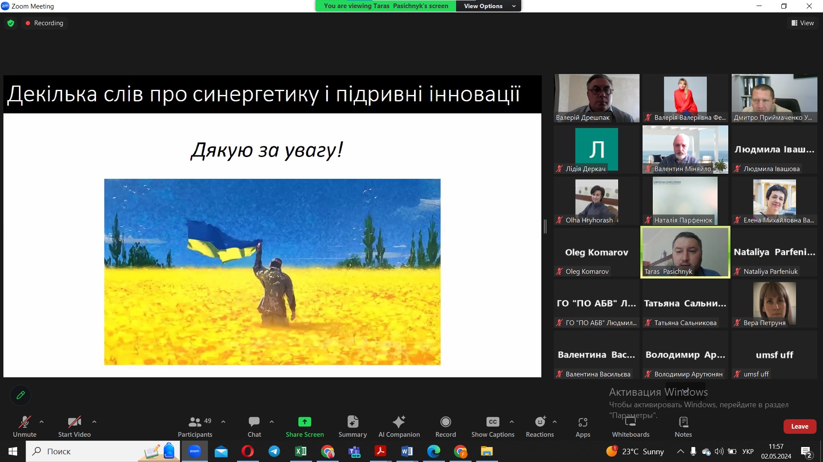
Task: Open Excel from the taskbar
Action: point(301,451)
